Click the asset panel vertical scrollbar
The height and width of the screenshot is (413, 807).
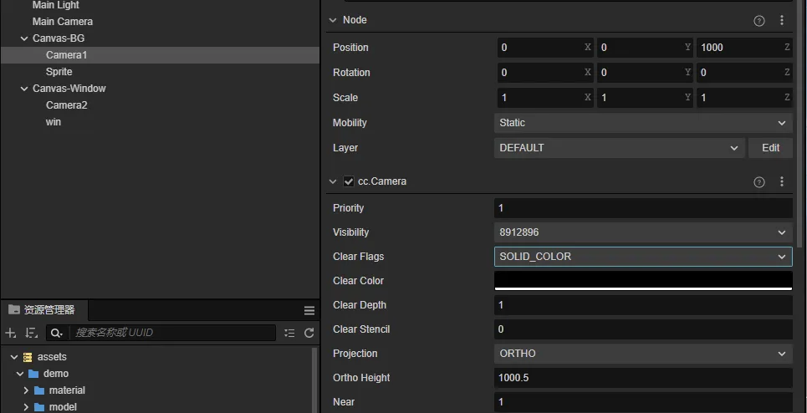[x=314, y=380]
